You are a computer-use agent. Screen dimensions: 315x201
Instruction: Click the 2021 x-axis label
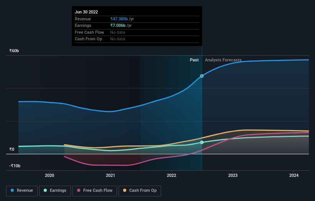coord(110,176)
